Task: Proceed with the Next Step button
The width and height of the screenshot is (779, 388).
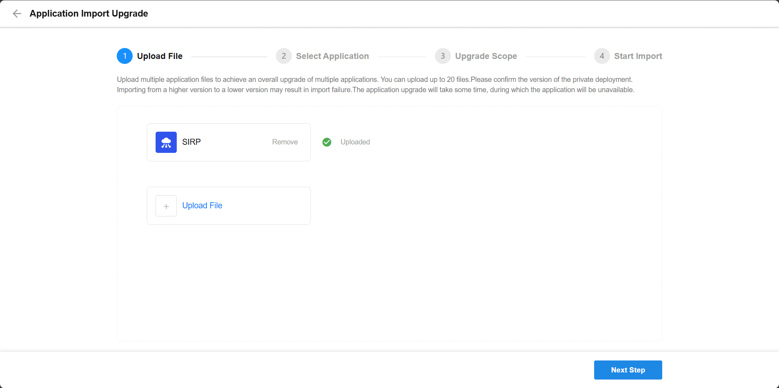Action: [628, 370]
